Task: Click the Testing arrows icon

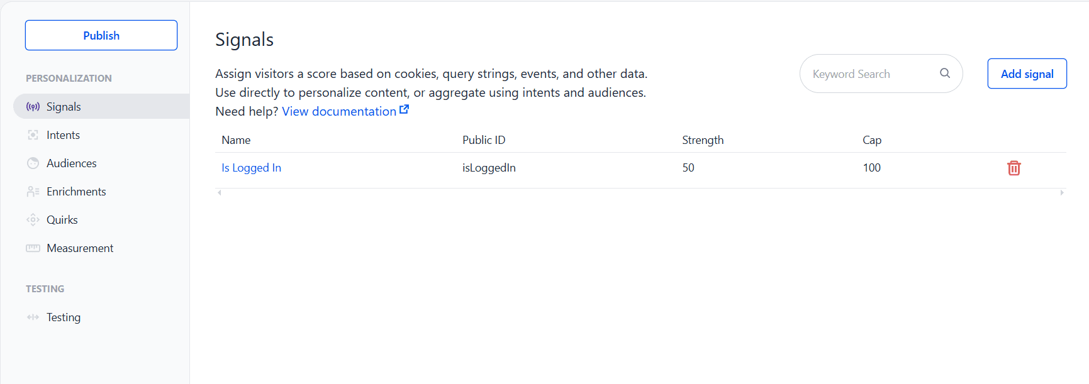Action: click(x=33, y=317)
